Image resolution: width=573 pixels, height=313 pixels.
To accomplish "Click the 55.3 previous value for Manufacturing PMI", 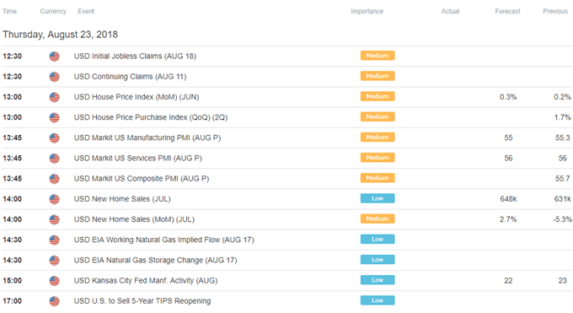I will coord(562,138).
